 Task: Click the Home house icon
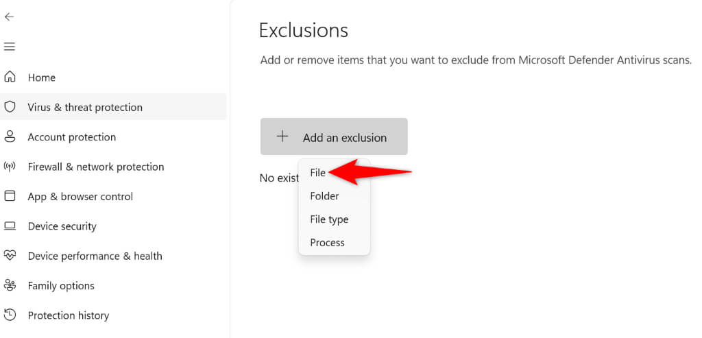point(10,77)
